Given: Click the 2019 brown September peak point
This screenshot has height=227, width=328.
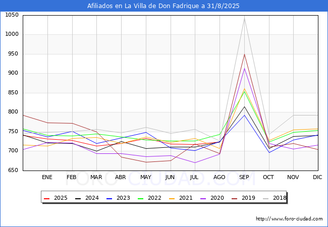Looking at the screenshot, I should [x=244, y=54].
